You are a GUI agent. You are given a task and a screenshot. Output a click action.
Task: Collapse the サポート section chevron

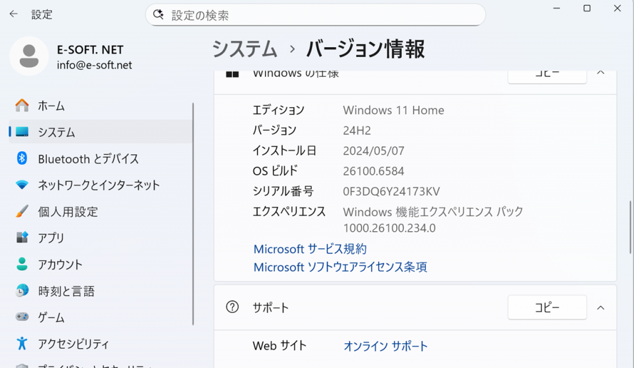point(600,307)
